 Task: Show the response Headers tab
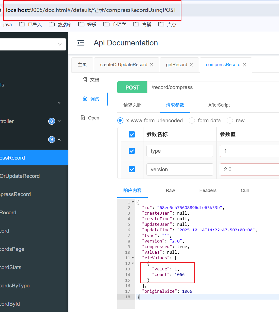(x=208, y=190)
